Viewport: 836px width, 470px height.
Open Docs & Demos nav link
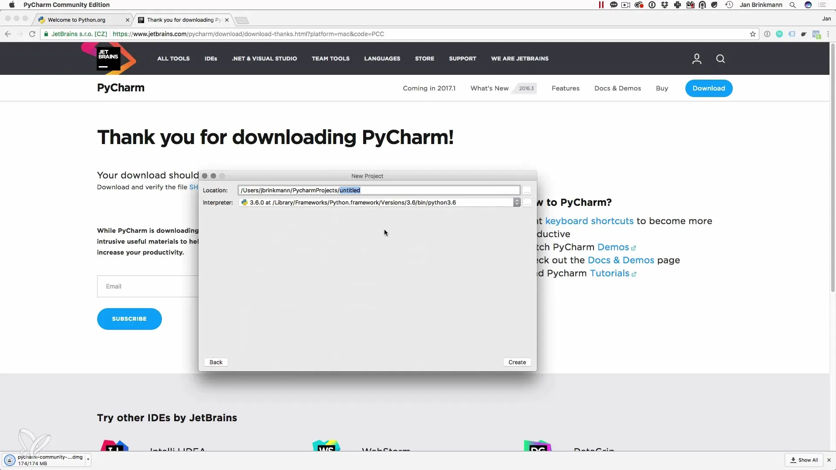(617, 88)
